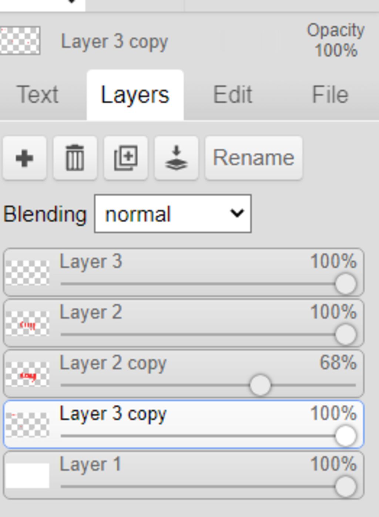Click the Opacity 100% label in header
Viewport: 379px width, 517px height.
pyautogui.click(x=335, y=40)
